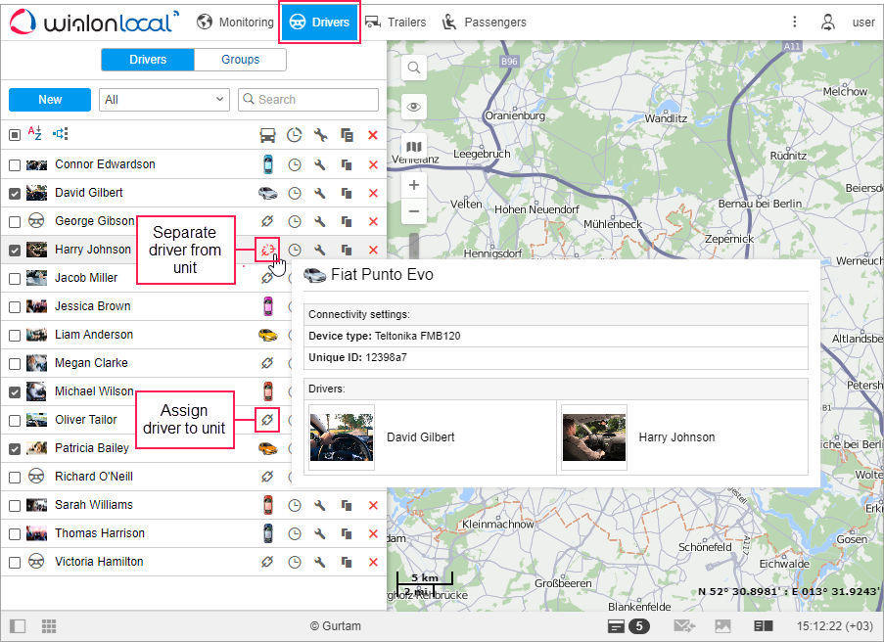
Task: Open properties wrench for Sarah Williams
Action: coord(320,505)
